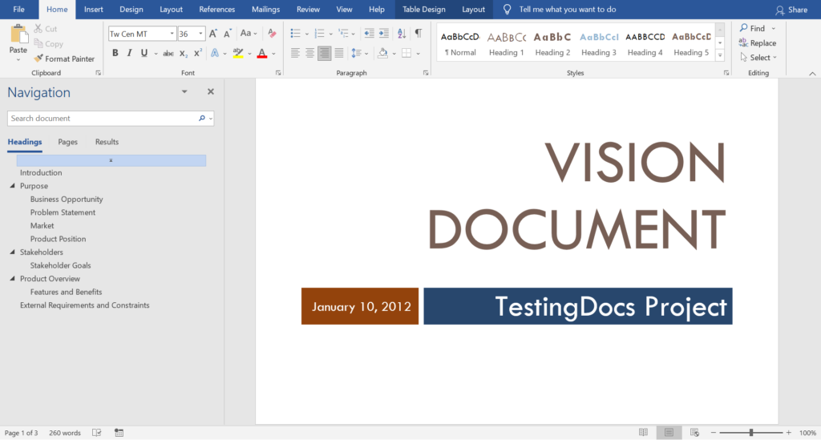Toggle Bold formatting

click(x=115, y=53)
